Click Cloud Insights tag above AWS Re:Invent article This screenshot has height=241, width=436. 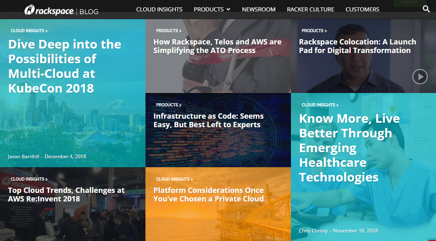(29, 179)
